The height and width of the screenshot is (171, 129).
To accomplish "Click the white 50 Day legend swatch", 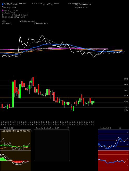I will pyautogui.click(x=3, y=8).
